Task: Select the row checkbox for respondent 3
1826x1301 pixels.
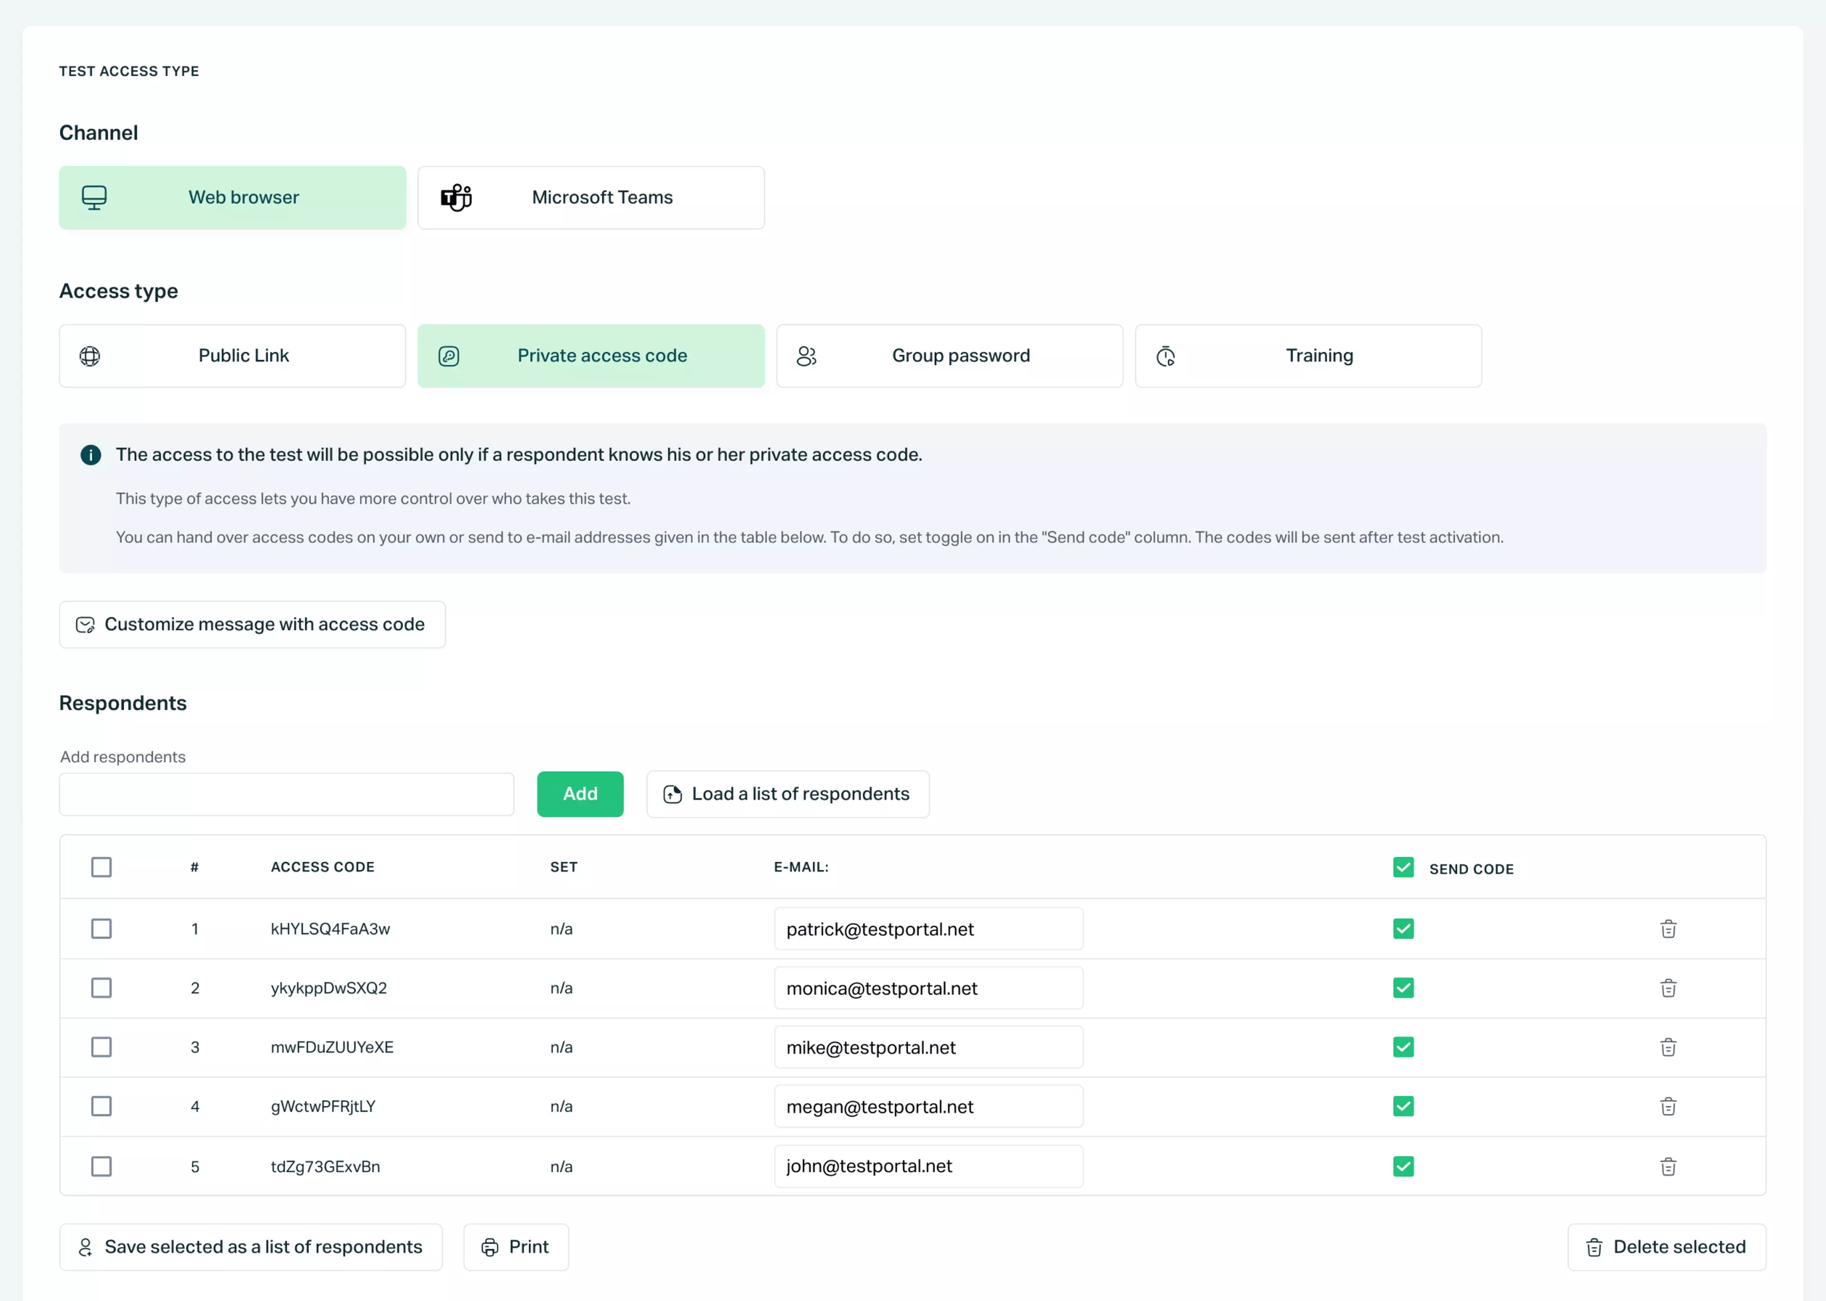Action: (x=101, y=1047)
